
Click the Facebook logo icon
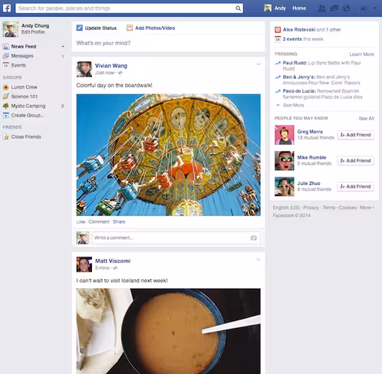7,8
